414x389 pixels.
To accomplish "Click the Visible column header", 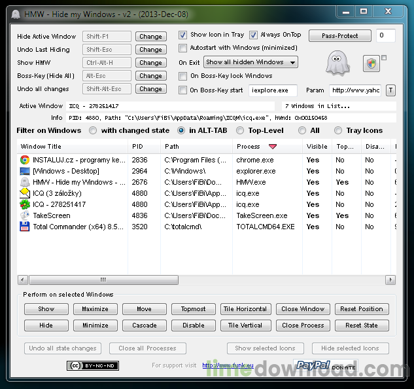I will click(317, 147).
